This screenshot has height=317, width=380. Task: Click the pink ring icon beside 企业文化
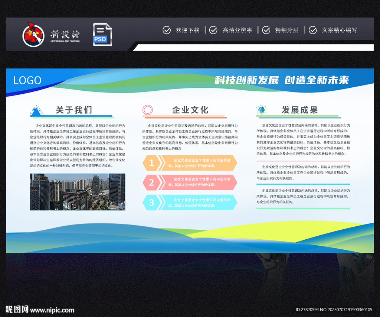pos(148,110)
